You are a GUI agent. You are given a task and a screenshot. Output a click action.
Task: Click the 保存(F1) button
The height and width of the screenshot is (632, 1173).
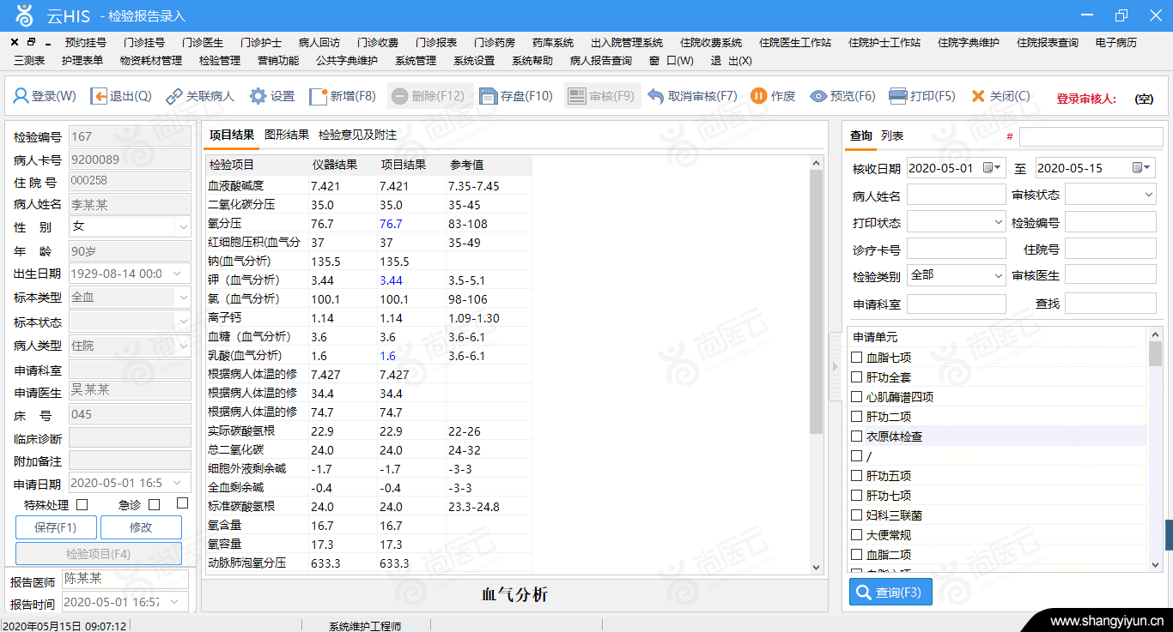click(x=56, y=527)
